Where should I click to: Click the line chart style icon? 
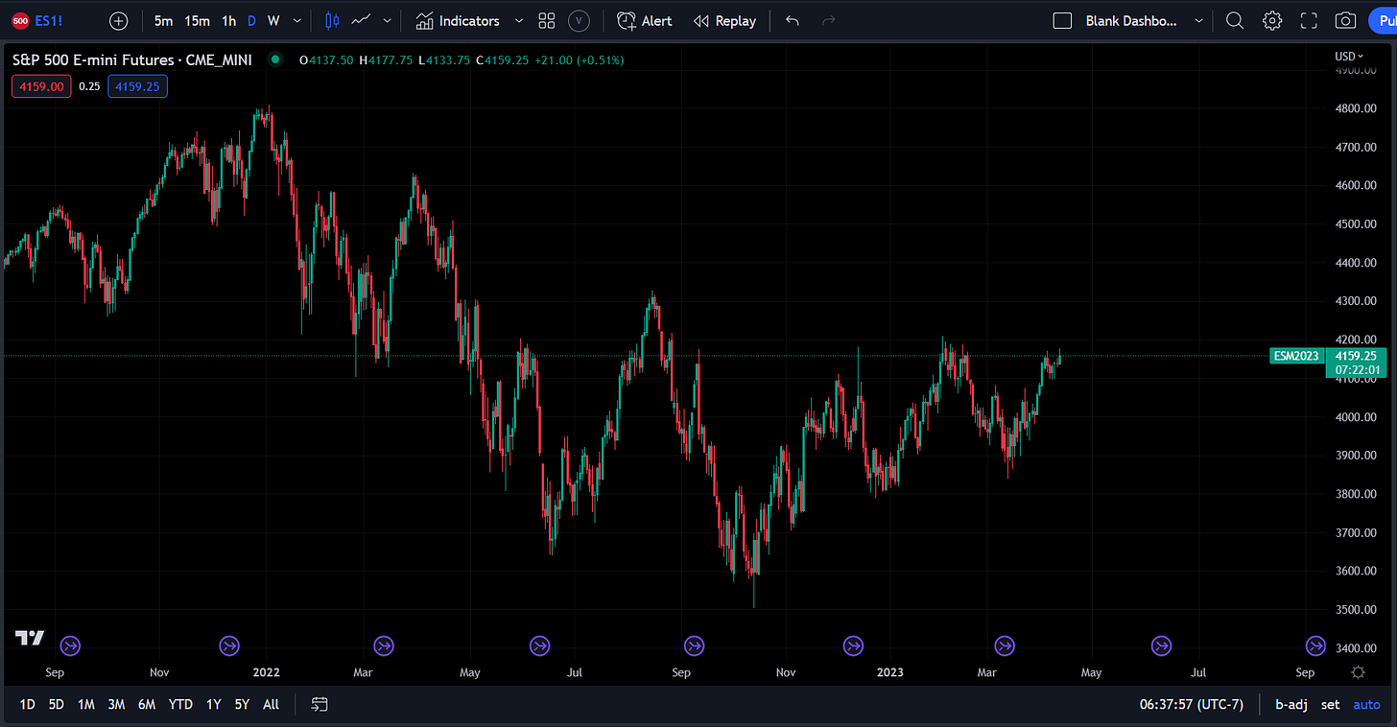click(362, 20)
